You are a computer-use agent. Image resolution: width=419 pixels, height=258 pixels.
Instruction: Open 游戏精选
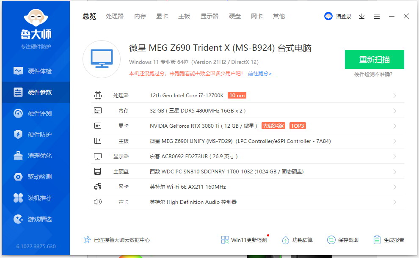coord(36,219)
